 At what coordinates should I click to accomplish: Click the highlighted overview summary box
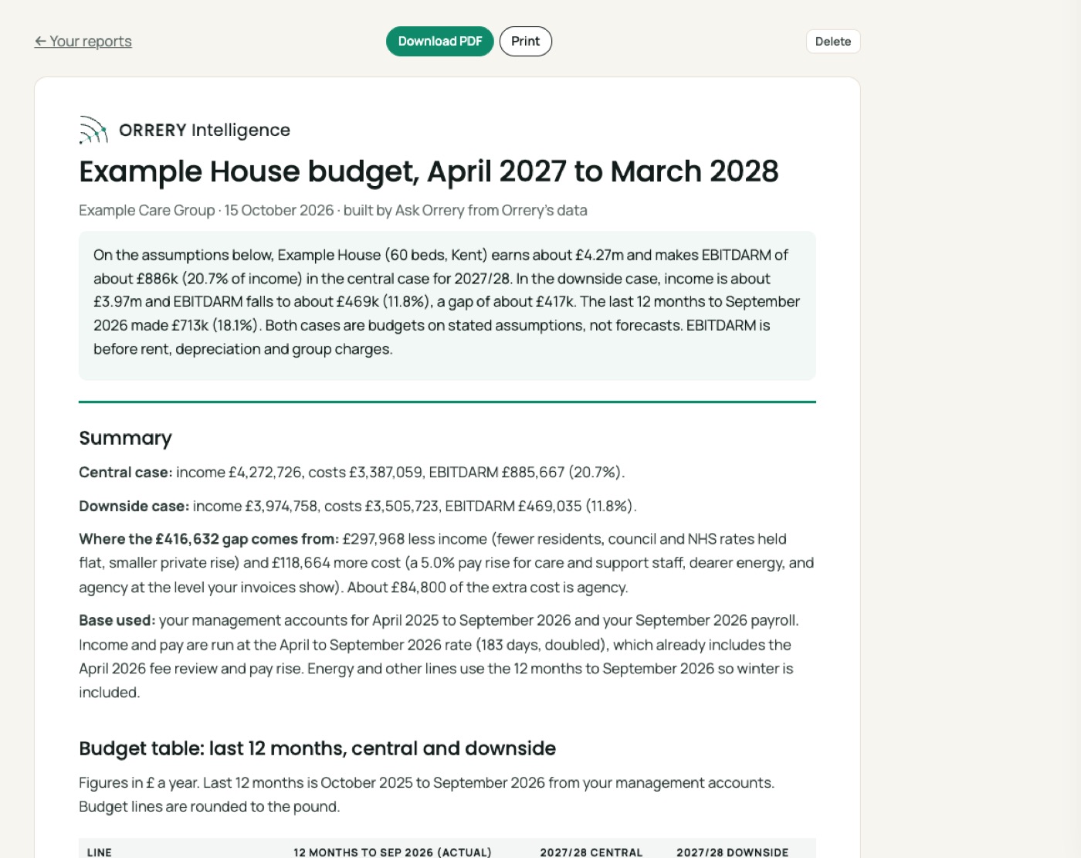pyautogui.click(x=447, y=305)
